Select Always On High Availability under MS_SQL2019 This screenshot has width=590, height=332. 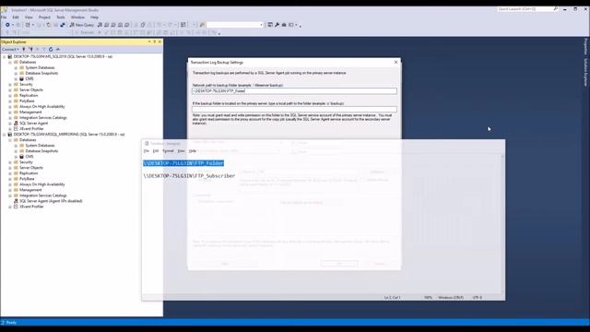42,107
